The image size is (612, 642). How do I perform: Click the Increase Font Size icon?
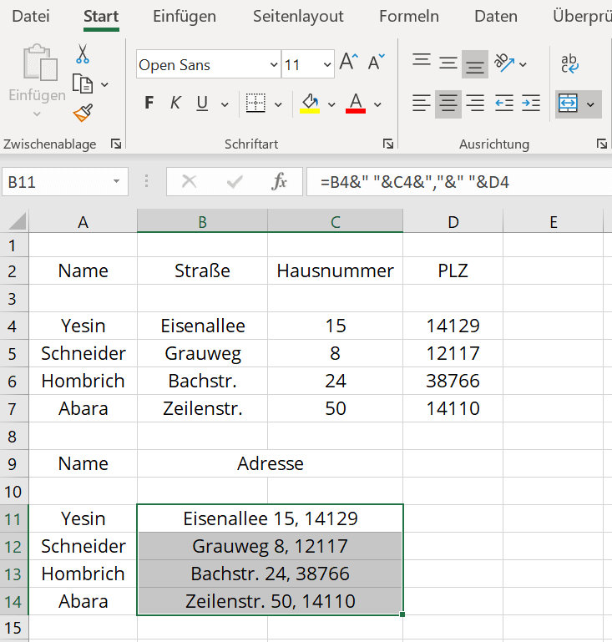pos(348,63)
